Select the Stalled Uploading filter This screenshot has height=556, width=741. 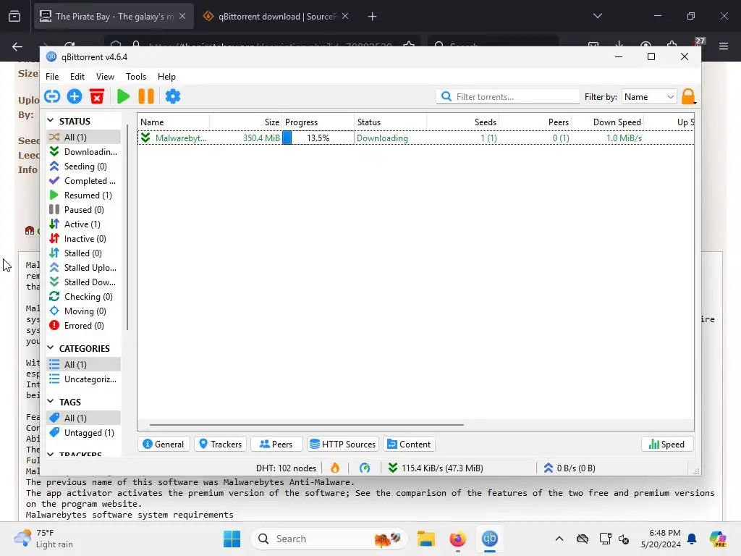coord(84,268)
